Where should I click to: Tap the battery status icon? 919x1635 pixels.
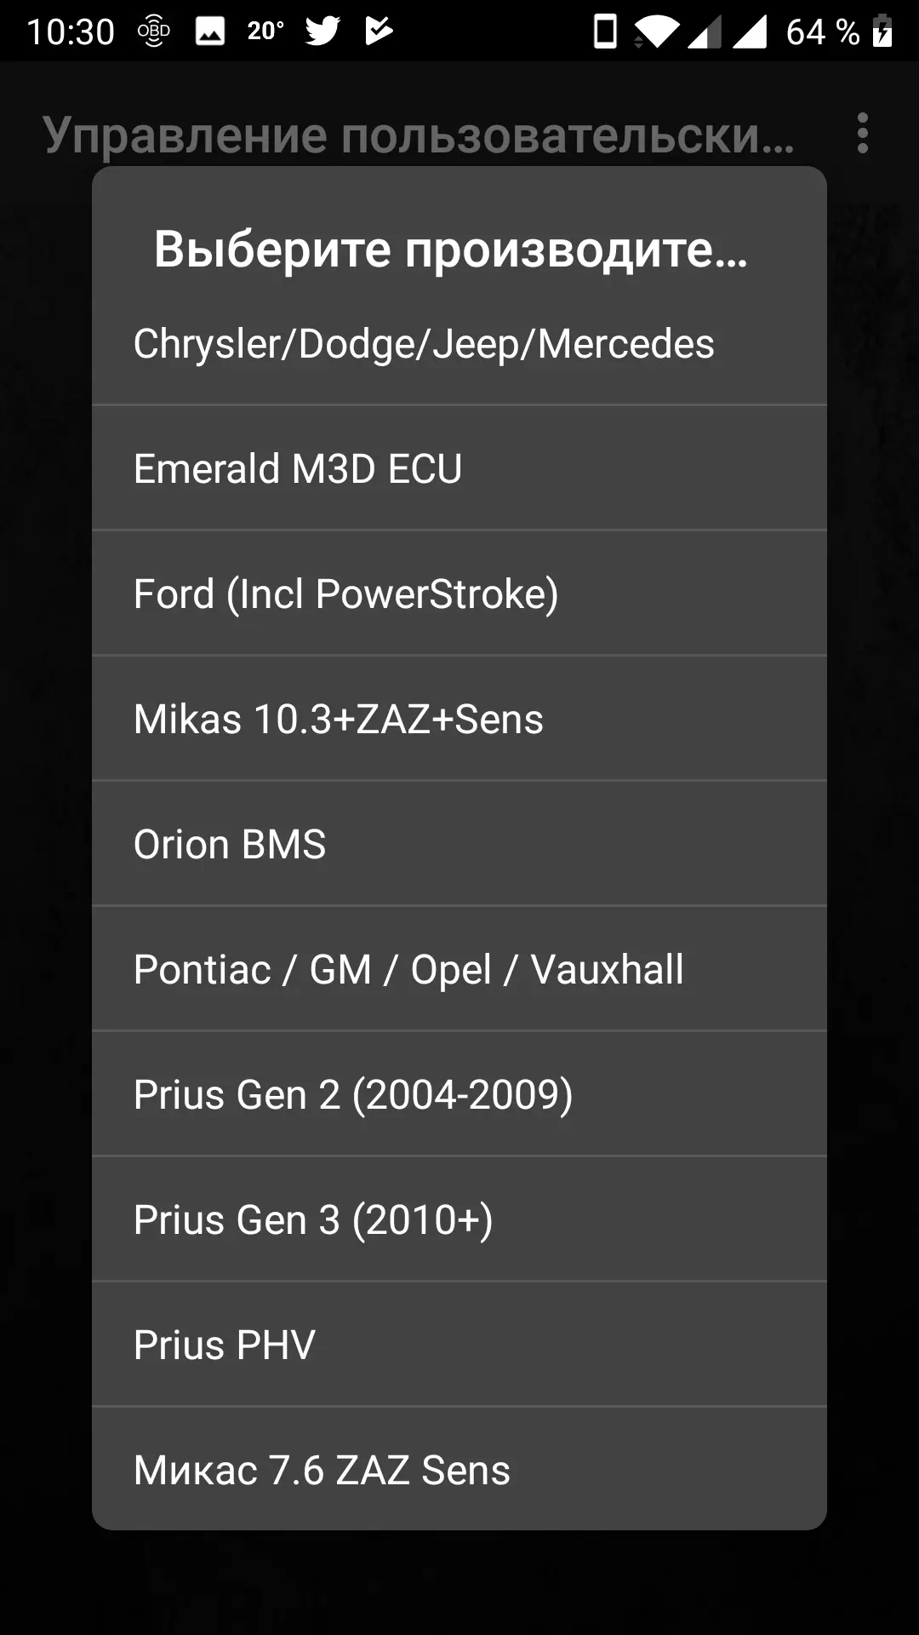coord(882,32)
